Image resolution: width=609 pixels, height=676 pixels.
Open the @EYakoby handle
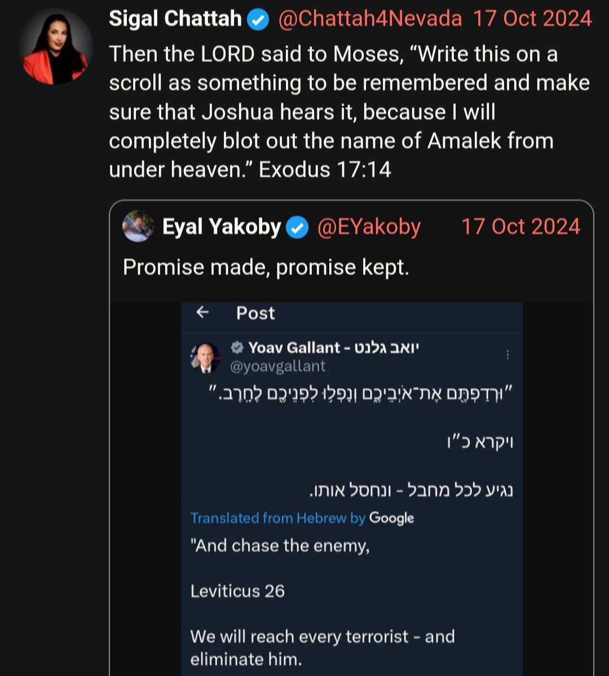[x=369, y=227]
